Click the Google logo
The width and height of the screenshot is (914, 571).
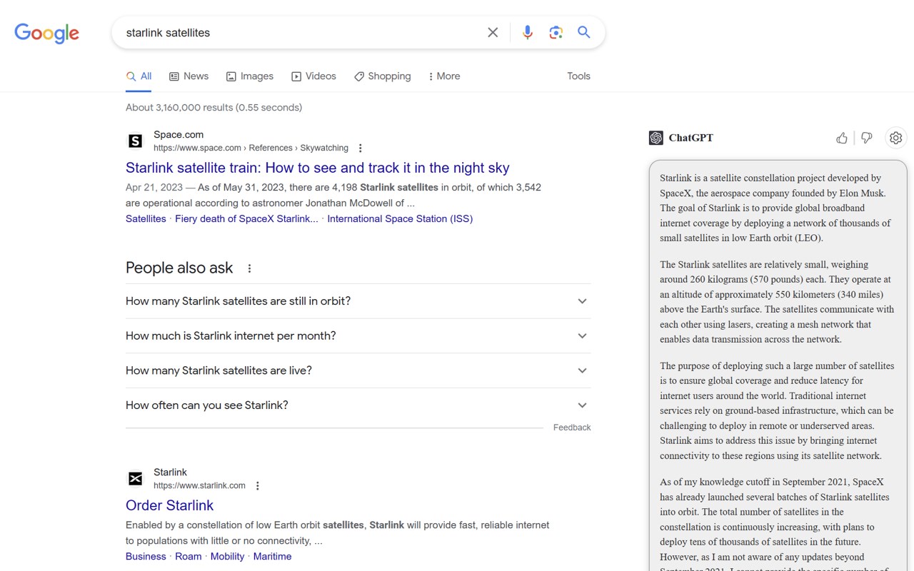click(46, 33)
